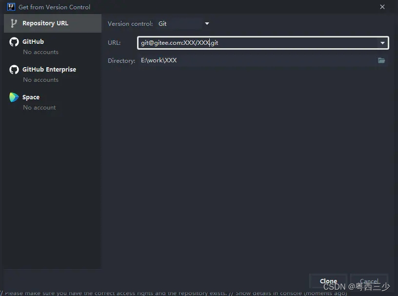
Task: Click 'No accounts' text under GitHub
Action: tap(40, 52)
